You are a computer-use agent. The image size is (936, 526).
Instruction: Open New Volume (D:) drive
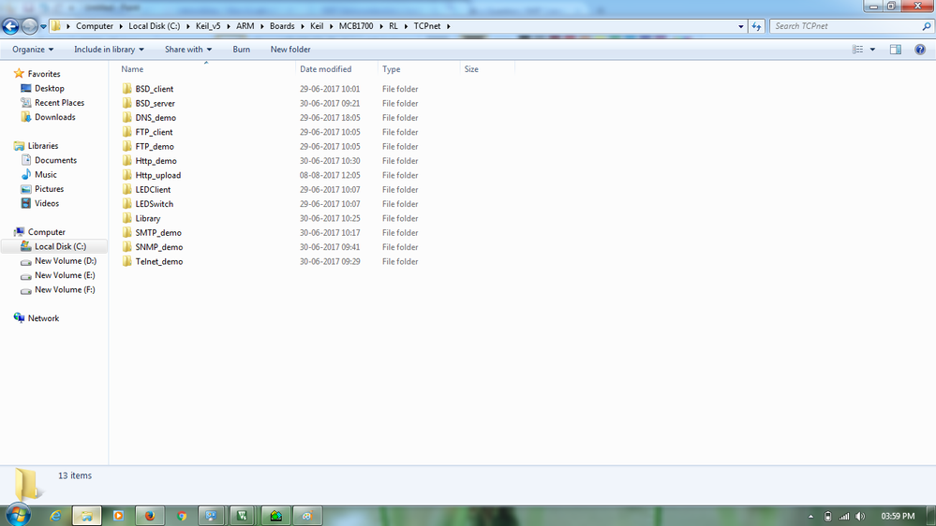(x=65, y=260)
